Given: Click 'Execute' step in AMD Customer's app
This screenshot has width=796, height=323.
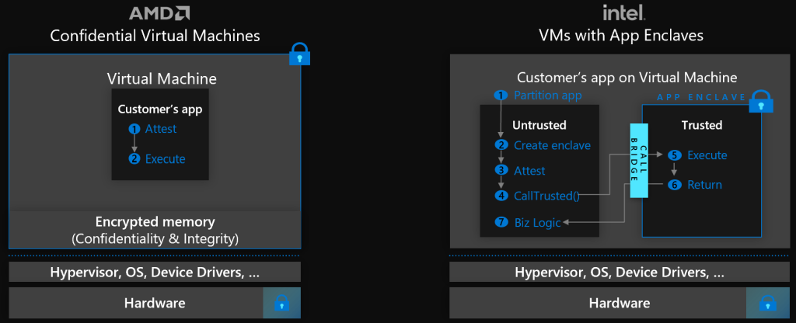Looking at the screenshot, I should coord(165,158).
